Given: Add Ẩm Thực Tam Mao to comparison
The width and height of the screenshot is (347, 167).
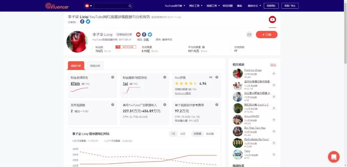Looking at the screenshot, I should [x=274, y=131].
